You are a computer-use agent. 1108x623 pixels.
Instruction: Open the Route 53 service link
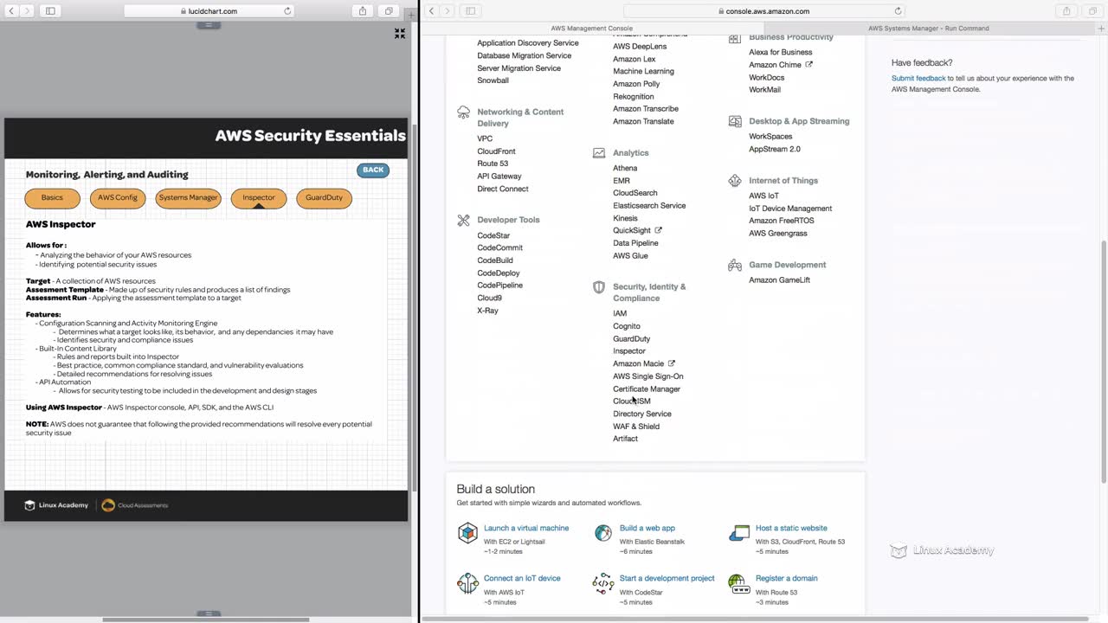[493, 164]
